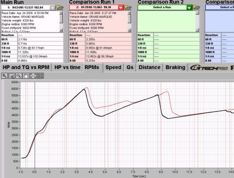This screenshot has height=178, width=234.
Task: Click Main Run Reaction label cell
Action: tap(9, 35)
